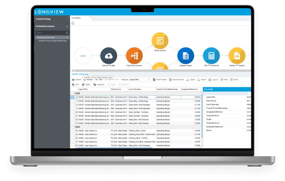This screenshot has width=285, height=181.
Task: Click Delete in the row toolbar
Action: (x=86, y=84)
